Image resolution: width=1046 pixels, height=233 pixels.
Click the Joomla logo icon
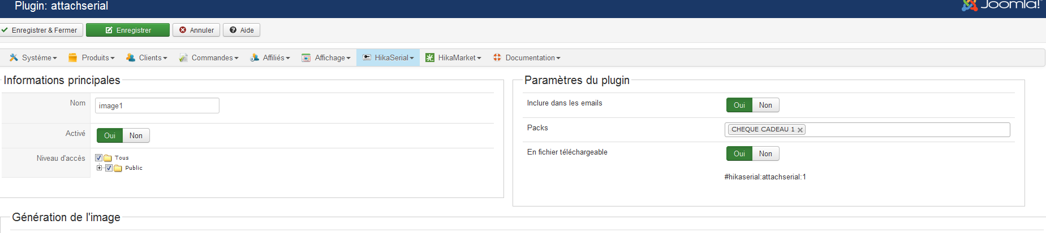[x=969, y=5]
